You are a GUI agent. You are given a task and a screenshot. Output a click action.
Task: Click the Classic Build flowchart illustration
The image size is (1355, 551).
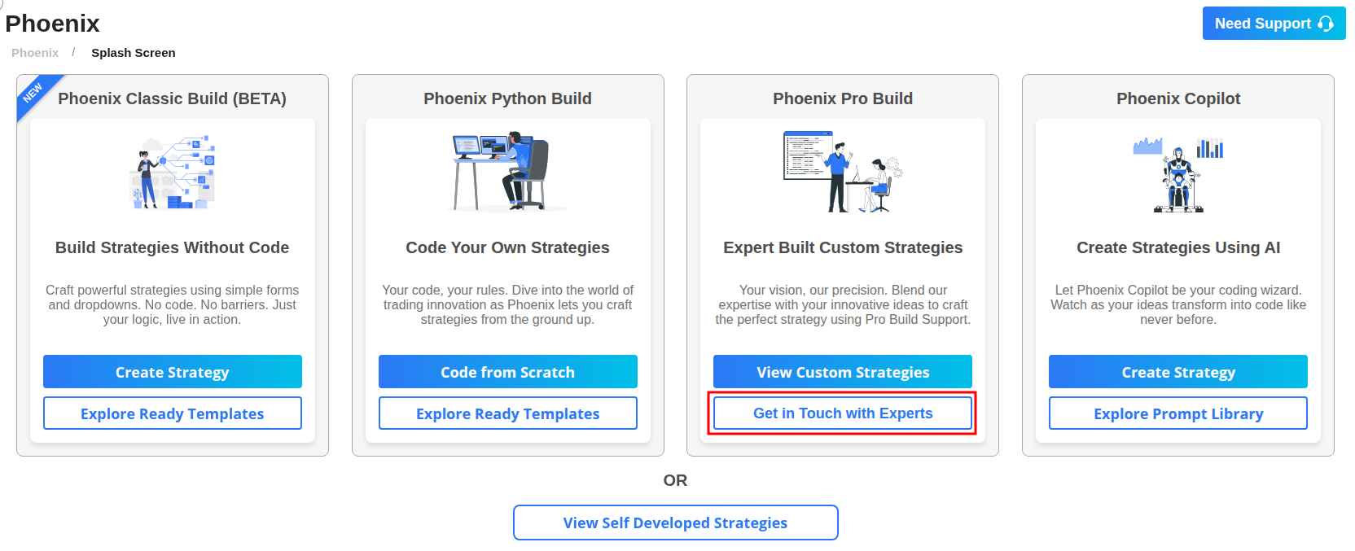(x=173, y=173)
